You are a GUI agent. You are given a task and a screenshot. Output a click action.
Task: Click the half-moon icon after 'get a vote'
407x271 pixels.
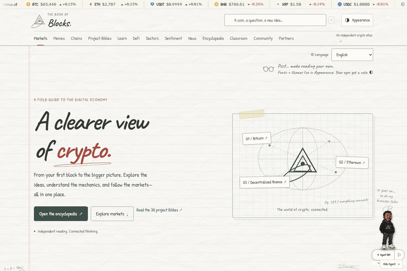pos(371,72)
